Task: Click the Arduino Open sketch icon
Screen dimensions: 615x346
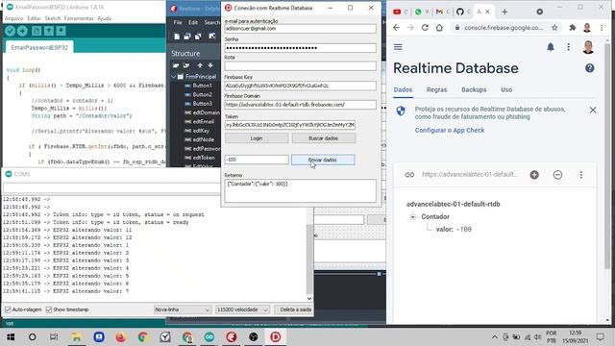Action: (x=49, y=31)
